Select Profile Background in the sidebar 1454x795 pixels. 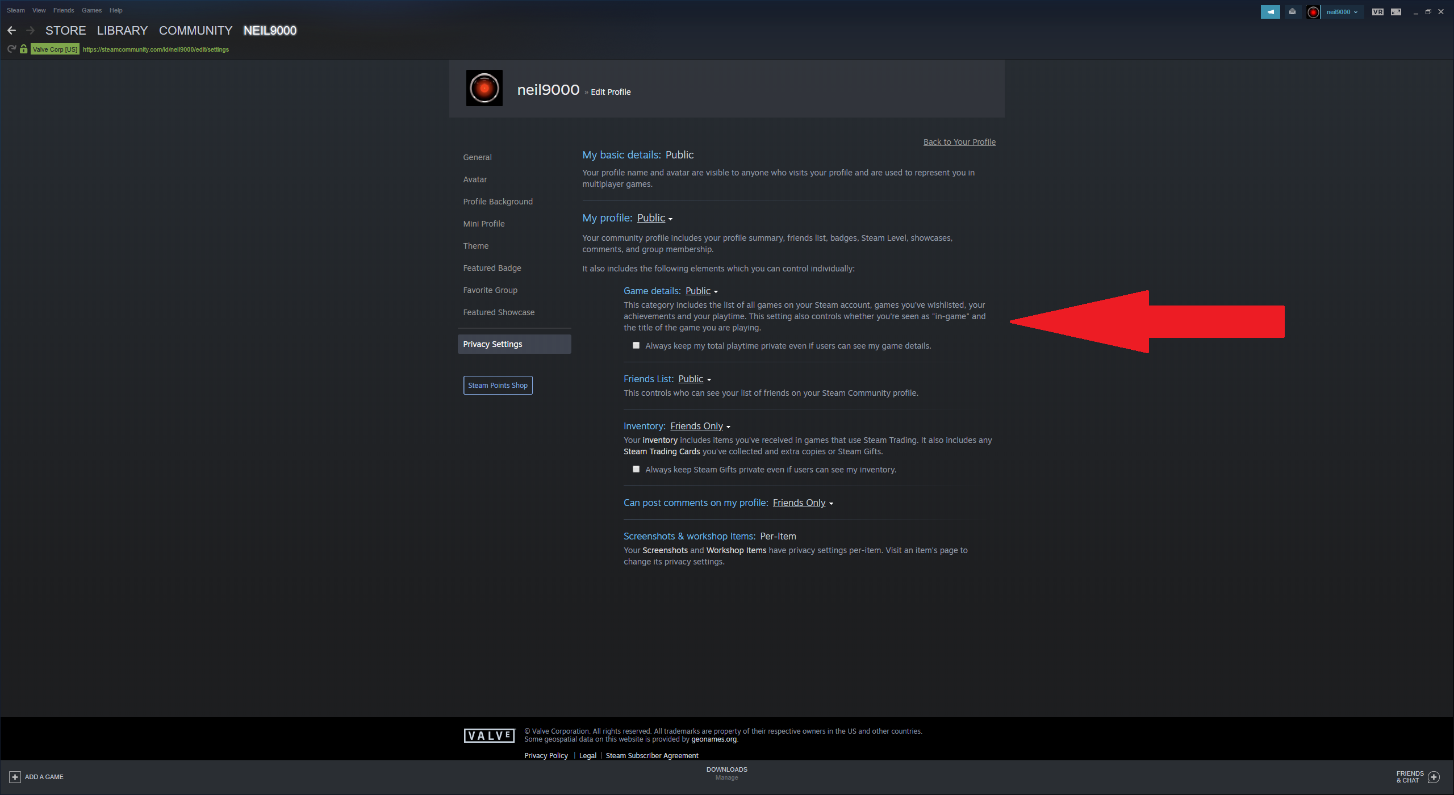point(498,202)
